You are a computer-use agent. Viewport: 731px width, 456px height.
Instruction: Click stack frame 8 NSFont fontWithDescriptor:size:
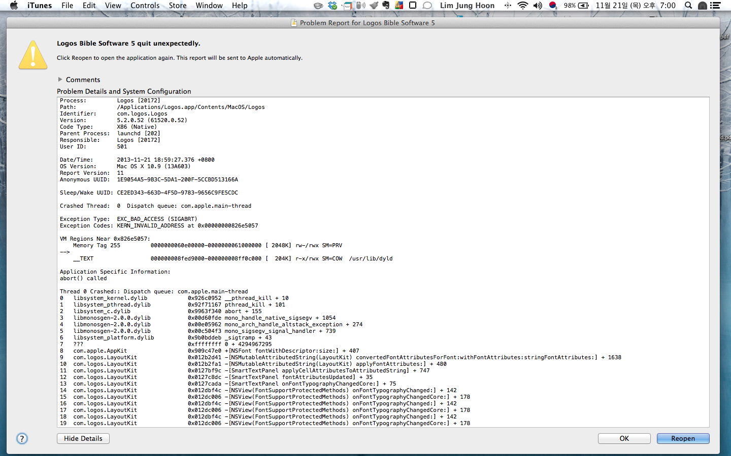[x=210, y=351]
